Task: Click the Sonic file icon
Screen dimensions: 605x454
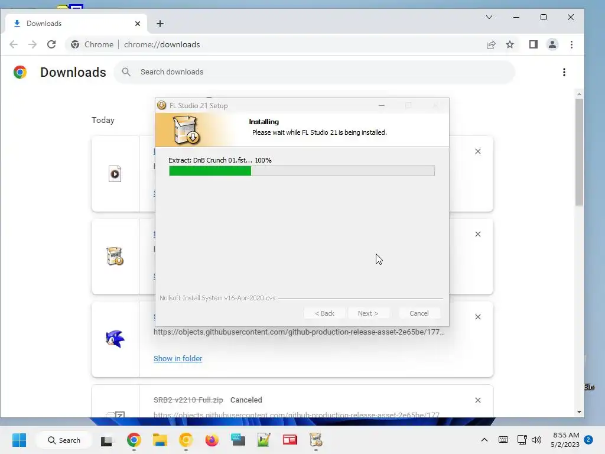Action: tap(115, 339)
